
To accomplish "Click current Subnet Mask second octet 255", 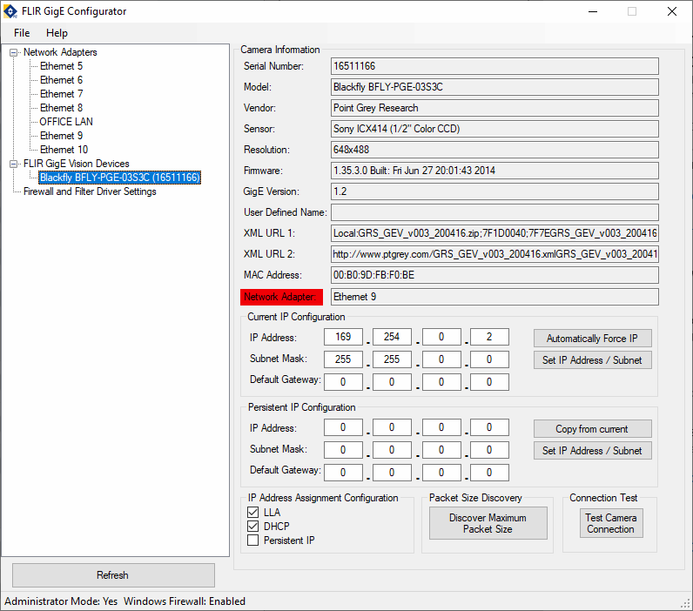I will [x=392, y=359].
